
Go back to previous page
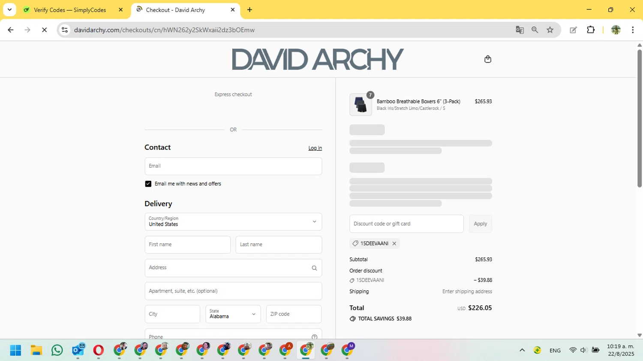(11, 30)
